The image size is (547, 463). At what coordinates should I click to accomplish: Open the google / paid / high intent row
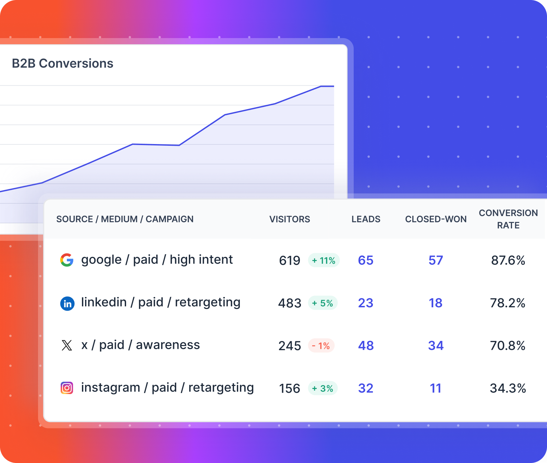pos(157,260)
